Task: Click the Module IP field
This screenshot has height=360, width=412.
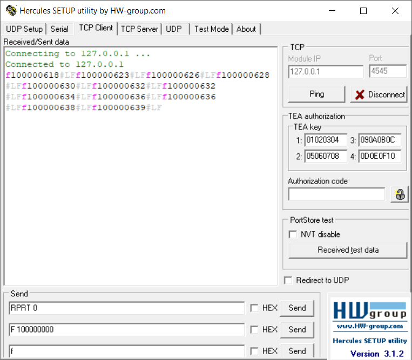Action: [x=326, y=71]
